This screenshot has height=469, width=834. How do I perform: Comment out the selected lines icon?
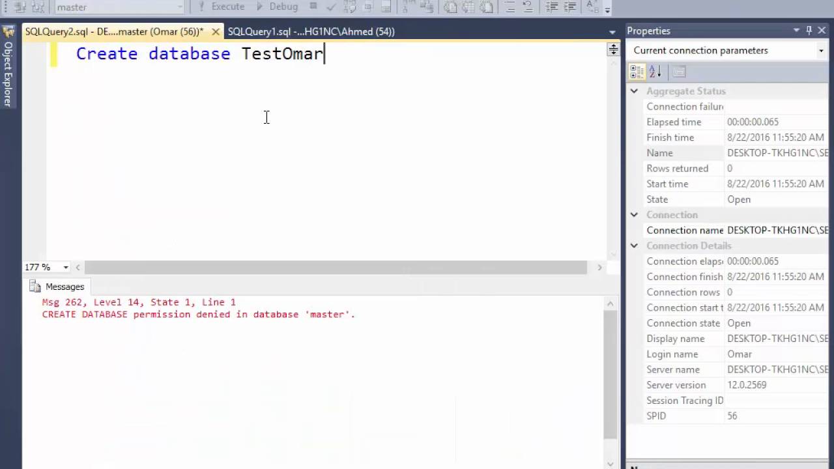(x=510, y=7)
